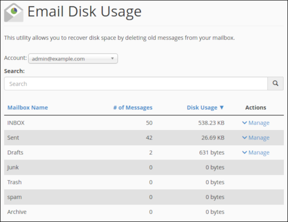Focus the Search text field
Image resolution: width=288 pixels, height=222 pixels.
(x=136, y=83)
